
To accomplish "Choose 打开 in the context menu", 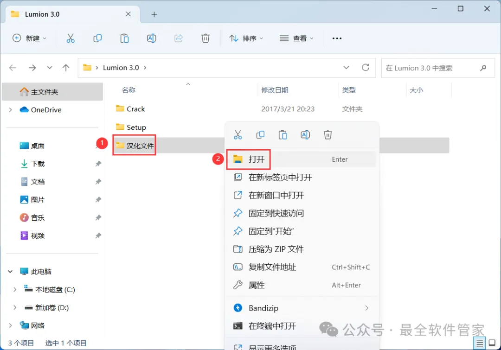I will [301, 159].
